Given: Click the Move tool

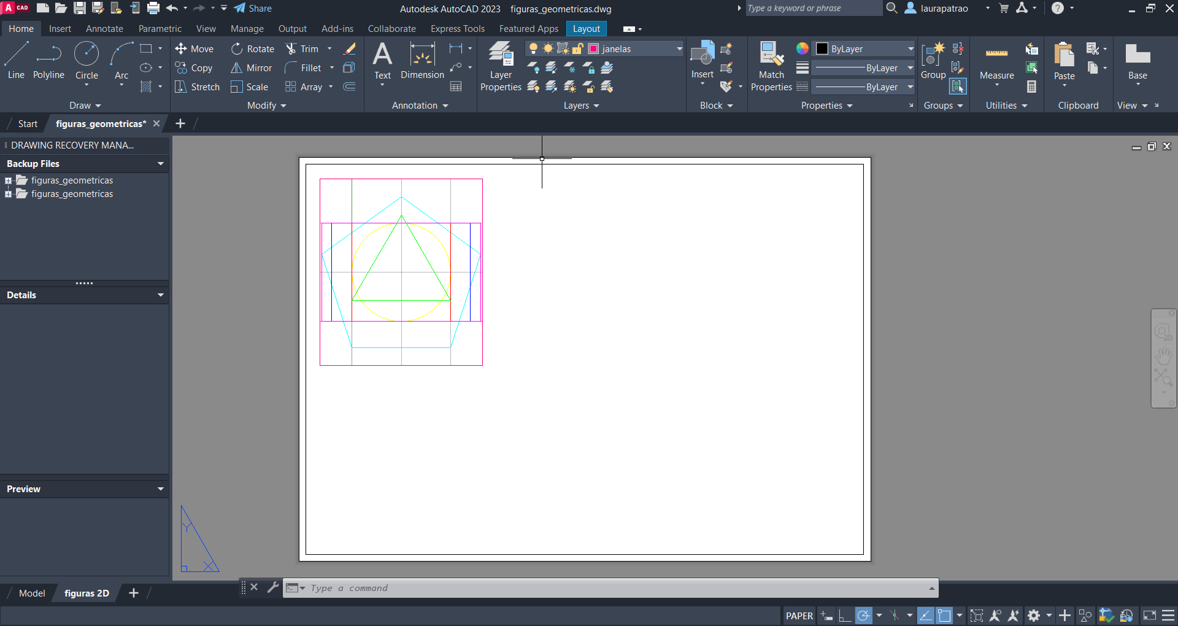Looking at the screenshot, I should [x=194, y=49].
